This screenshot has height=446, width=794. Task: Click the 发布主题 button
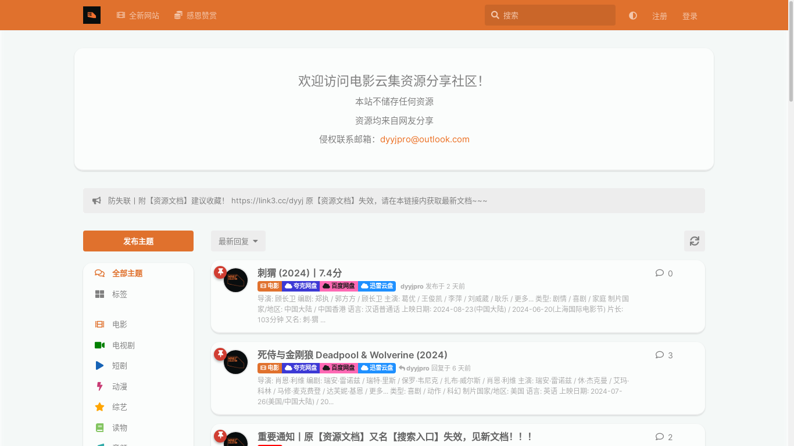pyautogui.click(x=138, y=241)
